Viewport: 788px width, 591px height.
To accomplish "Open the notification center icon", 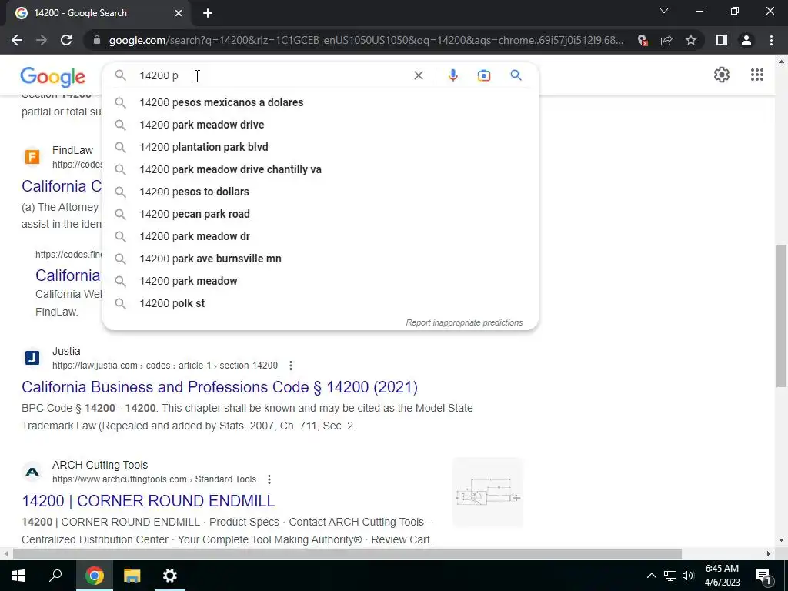I will pos(763,576).
